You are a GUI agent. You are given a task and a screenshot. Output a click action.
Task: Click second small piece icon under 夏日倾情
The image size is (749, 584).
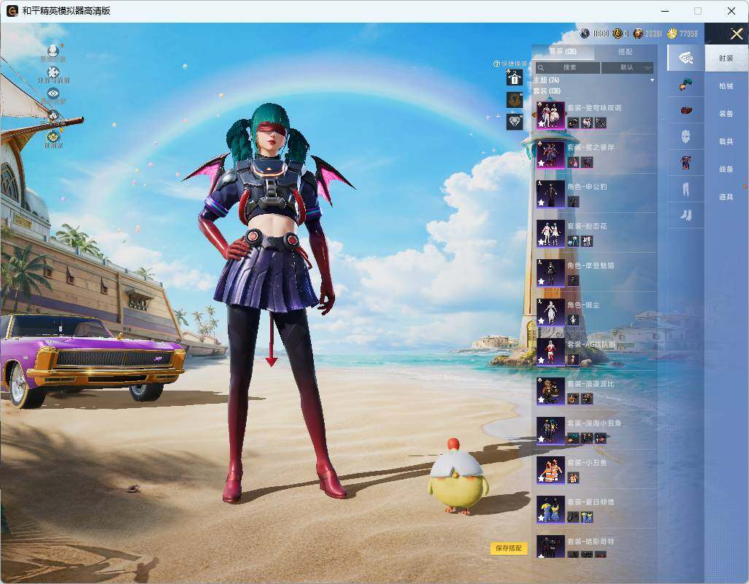(x=587, y=517)
